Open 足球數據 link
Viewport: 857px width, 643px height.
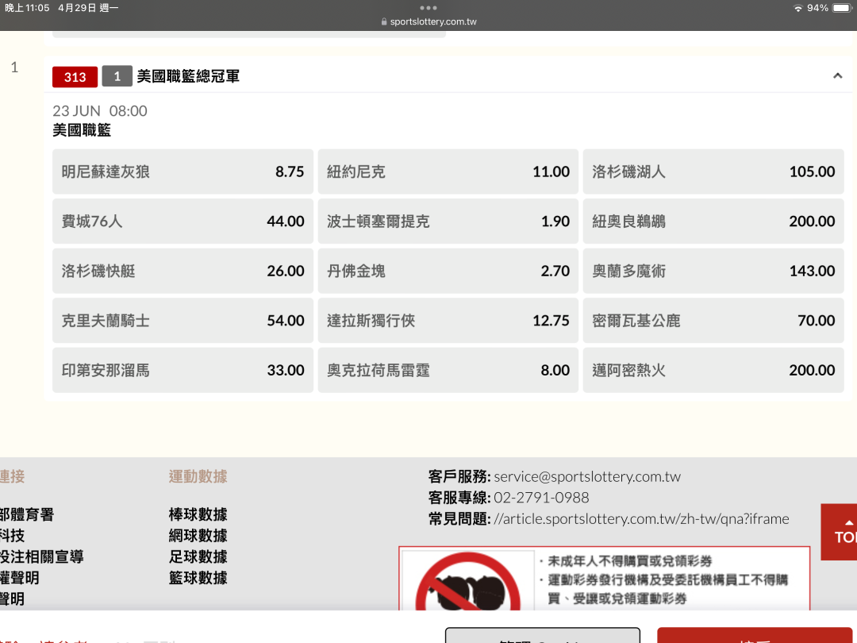tap(198, 556)
